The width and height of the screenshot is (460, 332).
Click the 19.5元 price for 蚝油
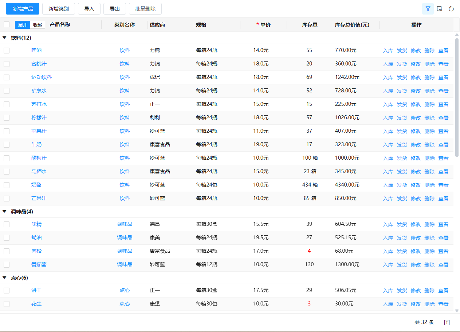pos(261,237)
